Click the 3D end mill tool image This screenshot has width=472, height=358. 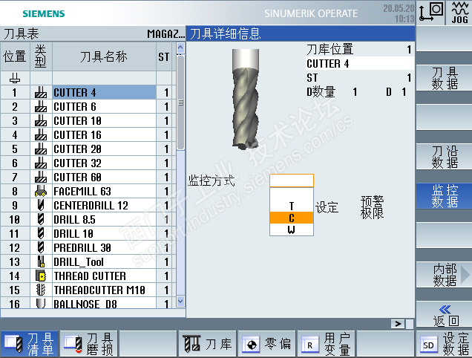pyautogui.click(x=246, y=99)
